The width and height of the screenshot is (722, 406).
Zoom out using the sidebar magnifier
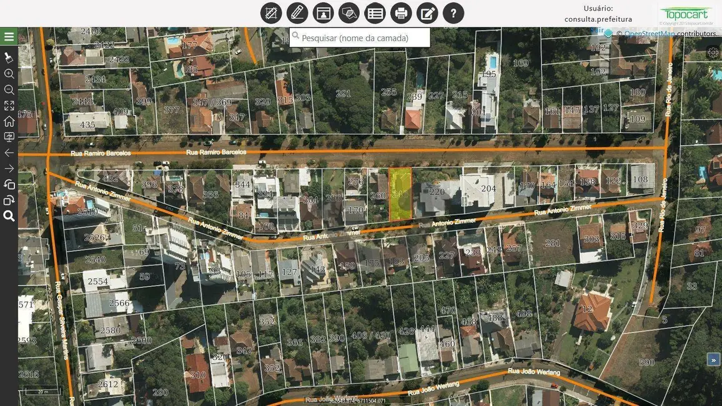[9, 89]
